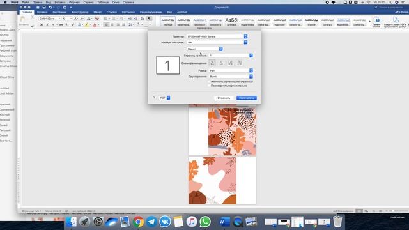Apply Superscript formatting
This screenshot has width=409, height=230.
click(73, 24)
